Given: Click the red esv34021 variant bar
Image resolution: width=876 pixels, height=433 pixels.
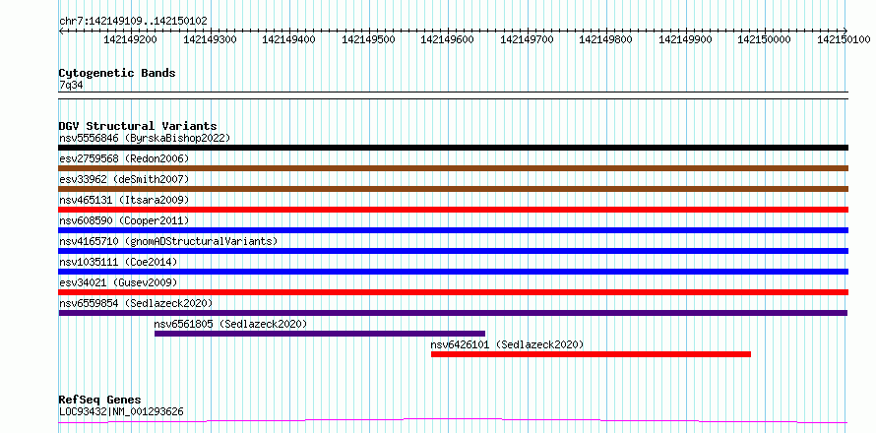Looking at the screenshot, I should [x=454, y=292].
